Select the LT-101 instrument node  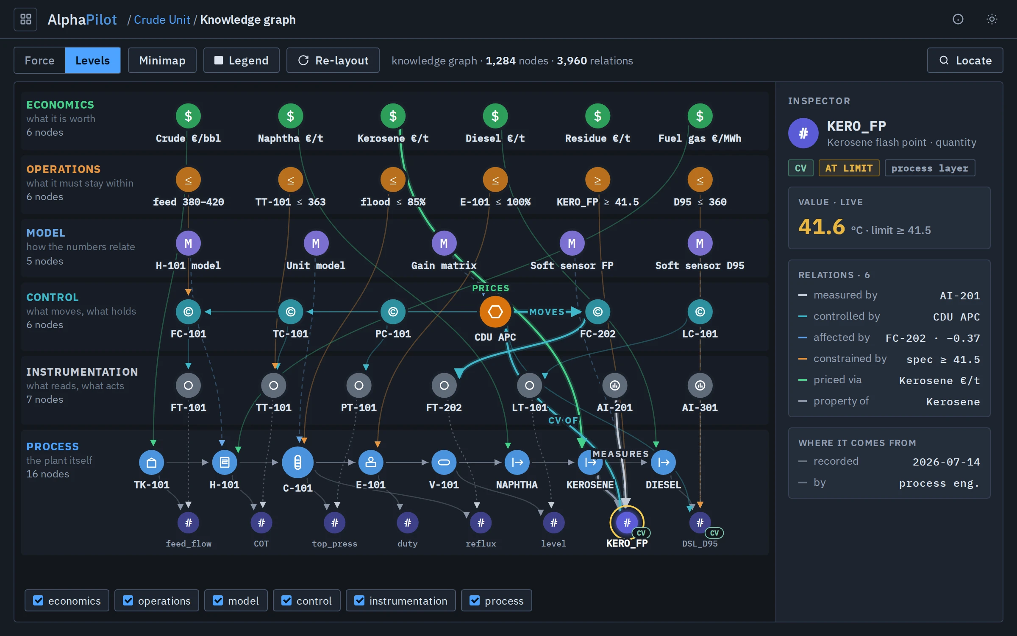pyautogui.click(x=529, y=385)
